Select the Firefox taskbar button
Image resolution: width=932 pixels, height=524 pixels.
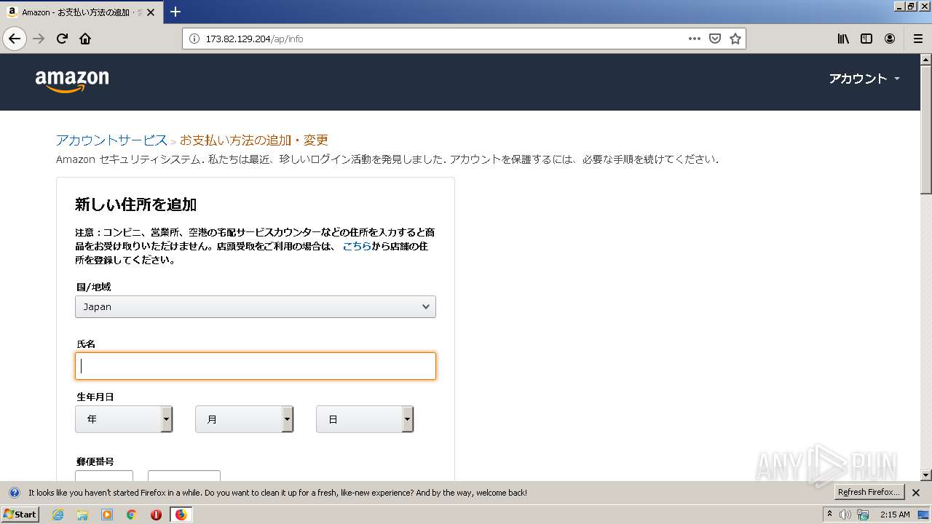[x=181, y=515]
